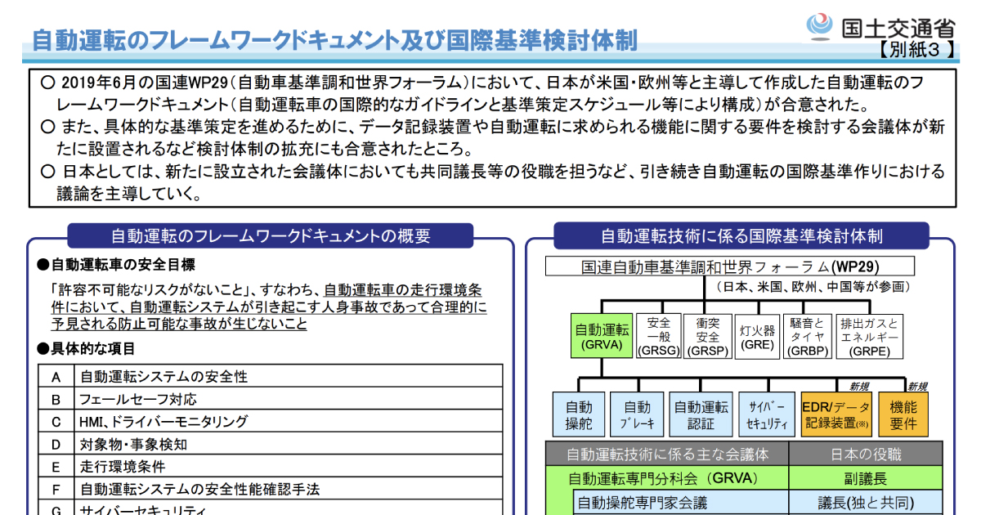Select the 安全一般 (GRSG) box
The width and height of the screenshot is (981, 515).
pyautogui.click(x=658, y=336)
